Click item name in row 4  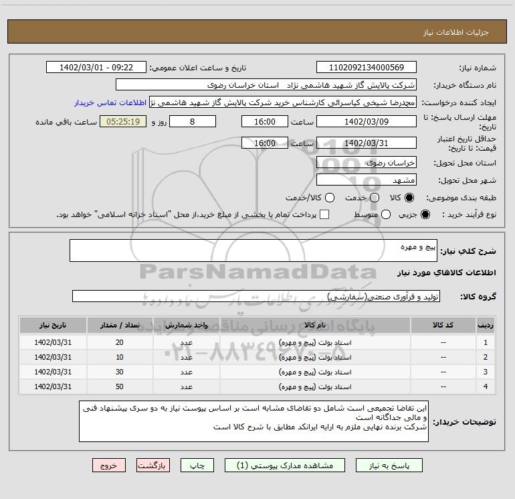point(315,387)
